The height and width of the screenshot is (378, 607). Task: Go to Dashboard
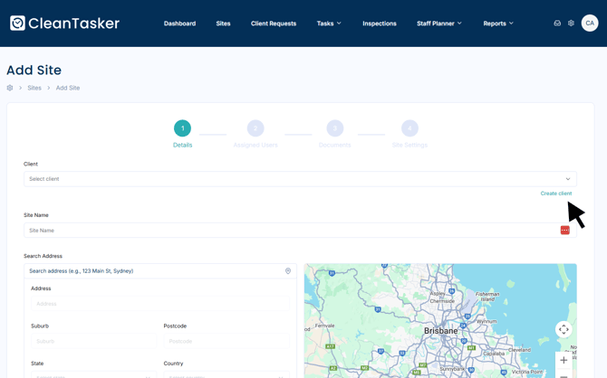pyautogui.click(x=179, y=24)
